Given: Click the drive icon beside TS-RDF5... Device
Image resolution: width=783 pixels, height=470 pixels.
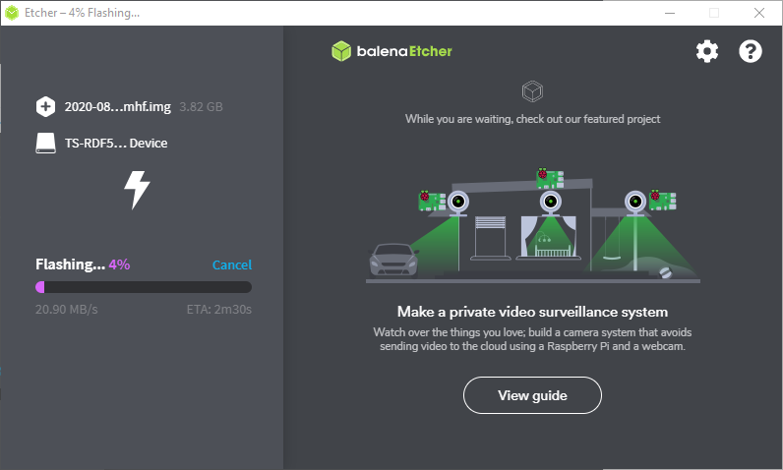Looking at the screenshot, I should coord(45,143).
